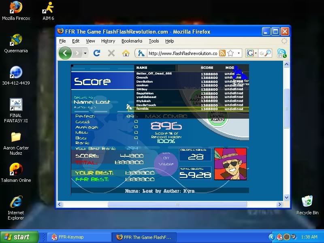This screenshot has width=324, height=243.
Task: Open the back/forward history dropdown arrow
Action: (85, 53)
